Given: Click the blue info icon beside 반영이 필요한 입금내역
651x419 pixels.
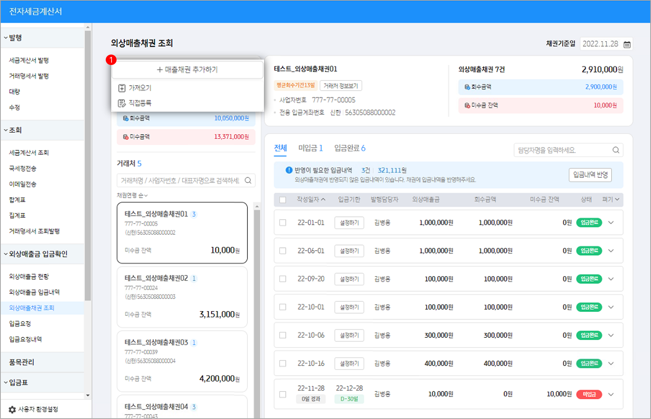Looking at the screenshot, I should pos(289,170).
